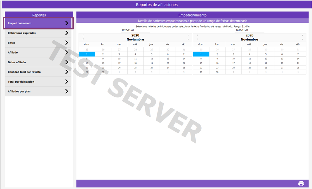Go to next year in start-date calendar
This screenshot has width=312, height=189.
(x=188, y=35)
